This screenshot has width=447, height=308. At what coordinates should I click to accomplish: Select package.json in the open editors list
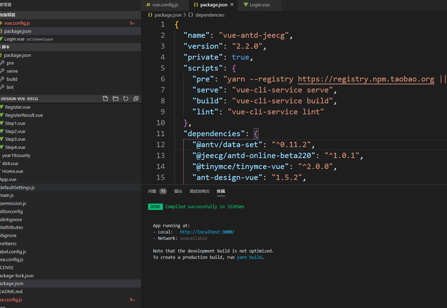pyautogui.click(x=71, y=31)
